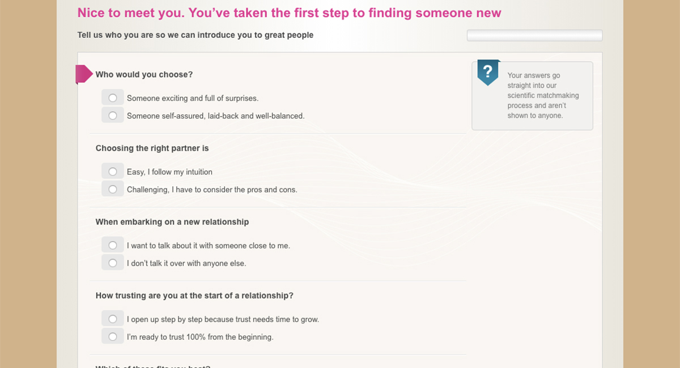Click the blue question mark help icon

click(x=488, y=72)
